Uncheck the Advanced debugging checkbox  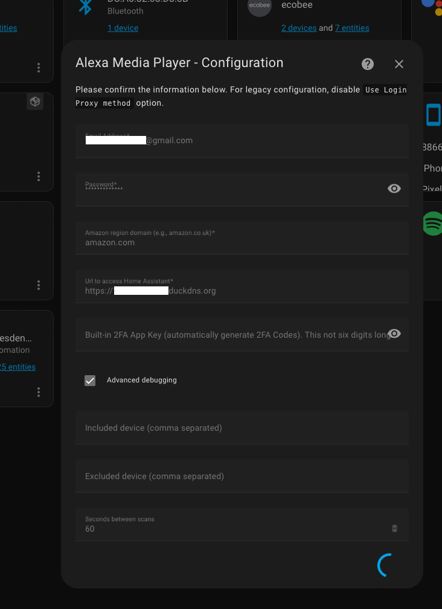89,380
